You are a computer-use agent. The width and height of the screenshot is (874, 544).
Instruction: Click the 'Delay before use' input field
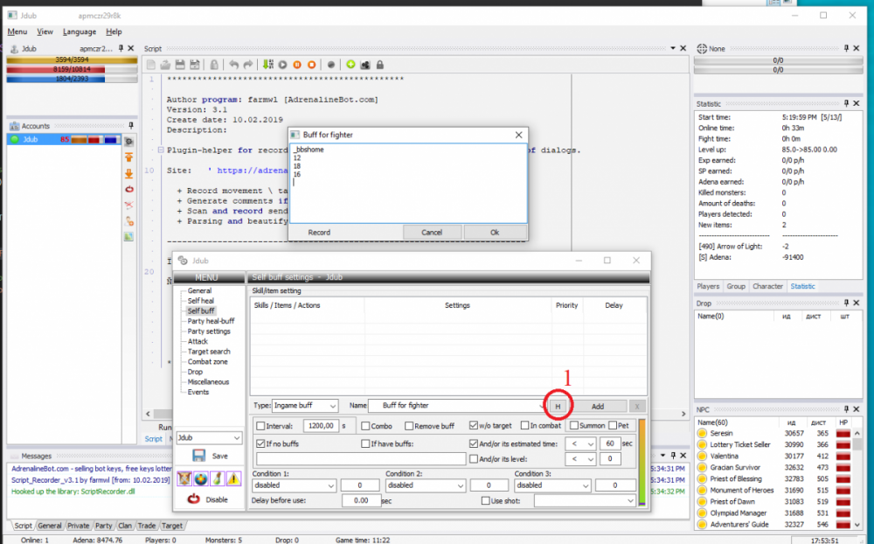362,501
